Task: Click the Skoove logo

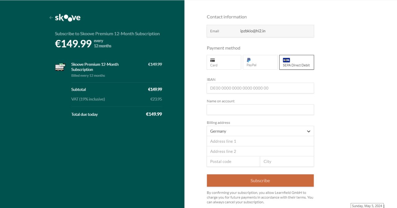Action: point(68,18)
